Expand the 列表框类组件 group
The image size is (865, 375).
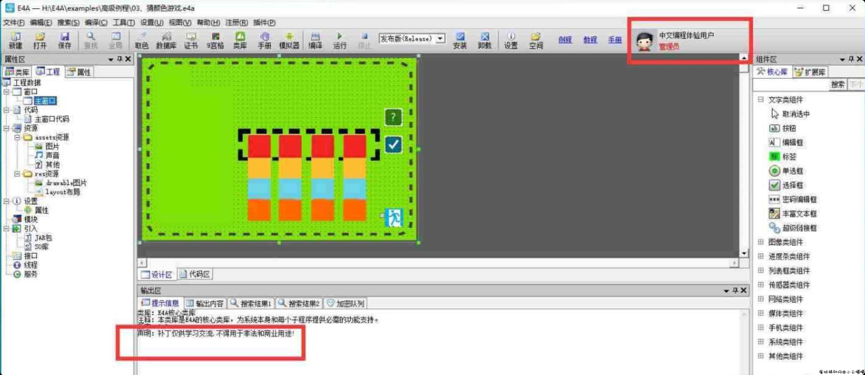coord(761,270)
